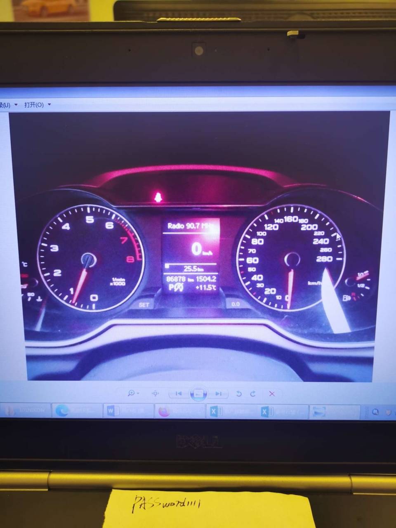Switch to the Word document in taskbar
Image resolution: width=396 pixels, height=528 pixels.
pyautogui.click(x=128, y=411)
